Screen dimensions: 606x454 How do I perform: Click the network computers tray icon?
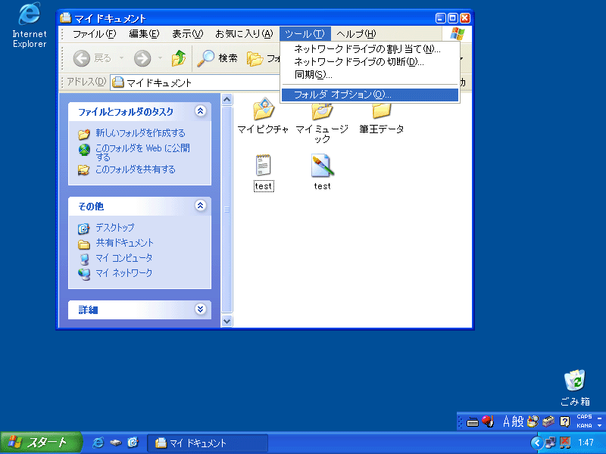point(551,443)
